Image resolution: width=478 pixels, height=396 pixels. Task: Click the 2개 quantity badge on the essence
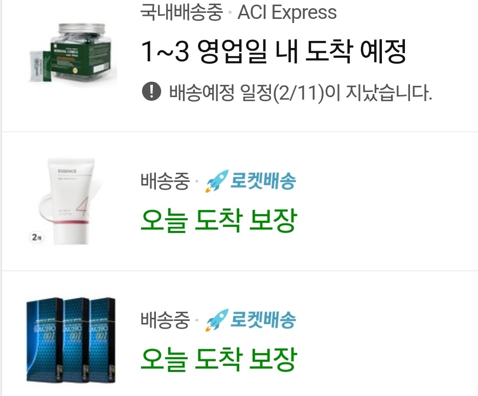coord(37,237)
